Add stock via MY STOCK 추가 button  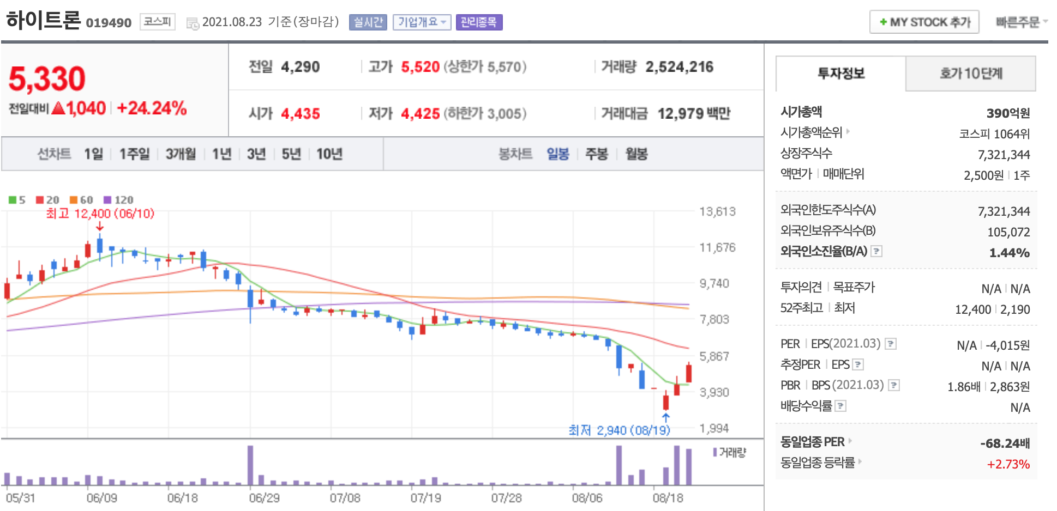tap(924, 22)
